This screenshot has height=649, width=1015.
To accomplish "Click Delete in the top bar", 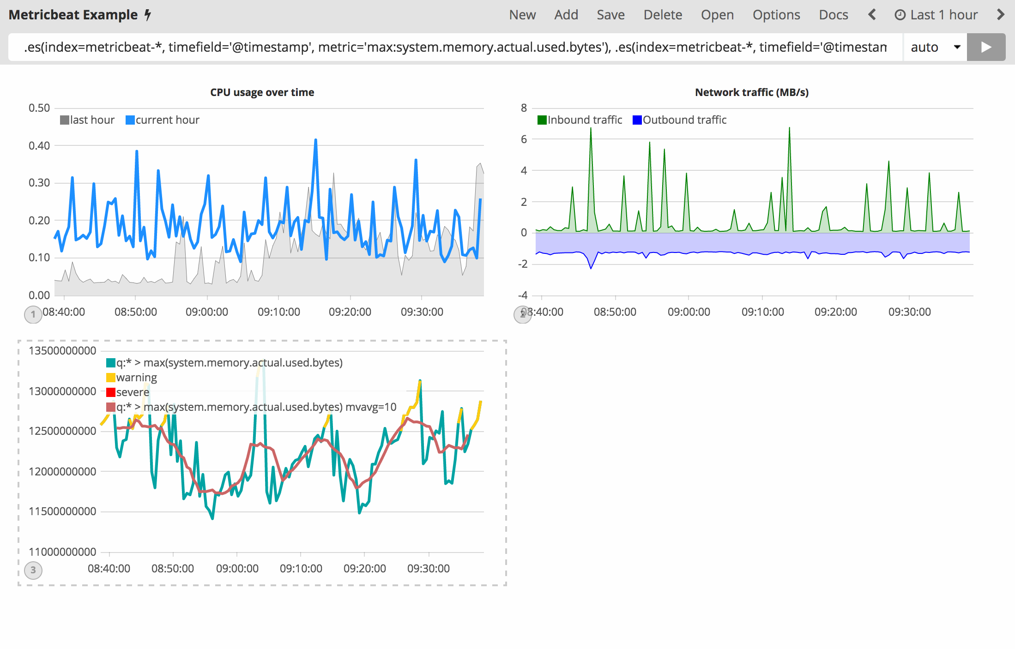I will (x=663, y=15).
